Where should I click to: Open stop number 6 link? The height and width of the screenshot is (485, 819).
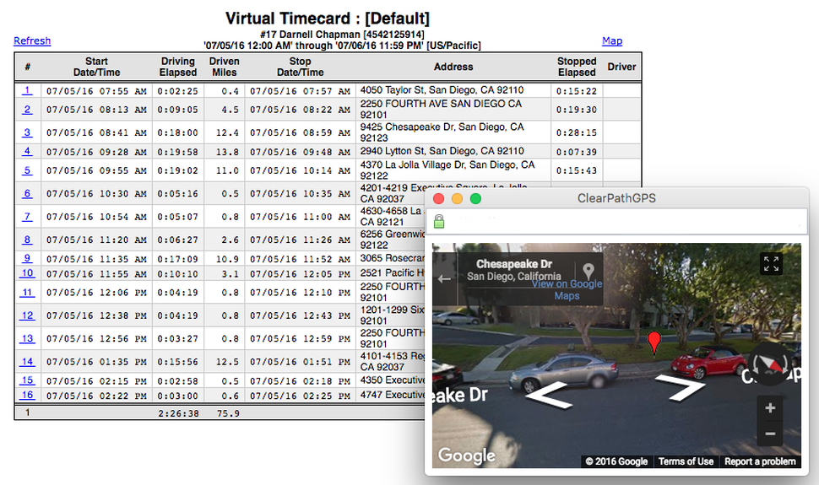click(x=27, y=193)
